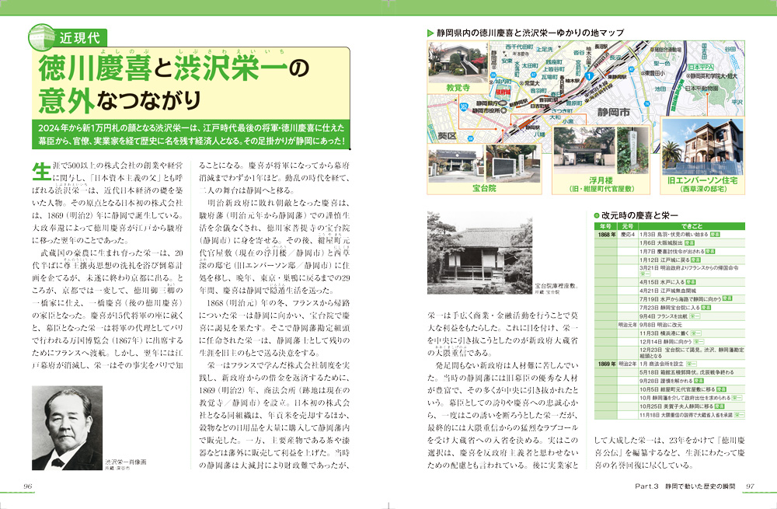
Task: Click the 静岡市 label on the map
Action: click(x=613, y=113)
